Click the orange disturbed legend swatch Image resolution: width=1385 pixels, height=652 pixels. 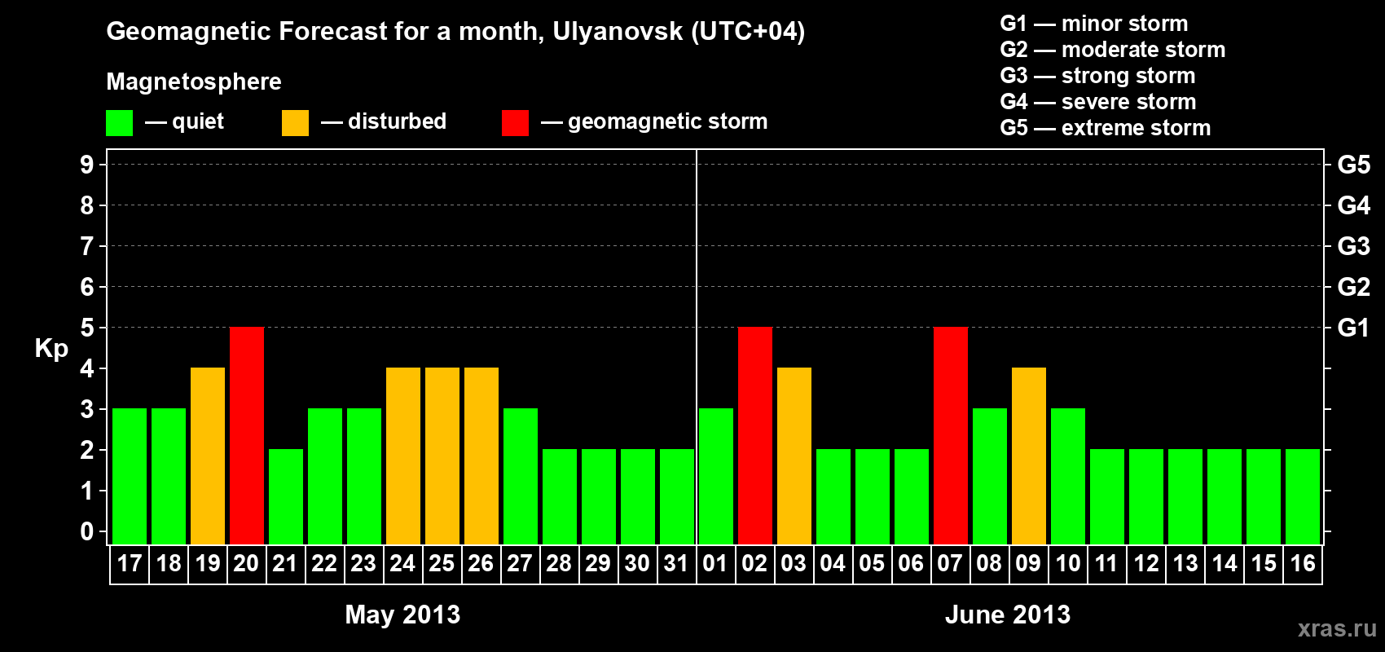coord(295,123)
